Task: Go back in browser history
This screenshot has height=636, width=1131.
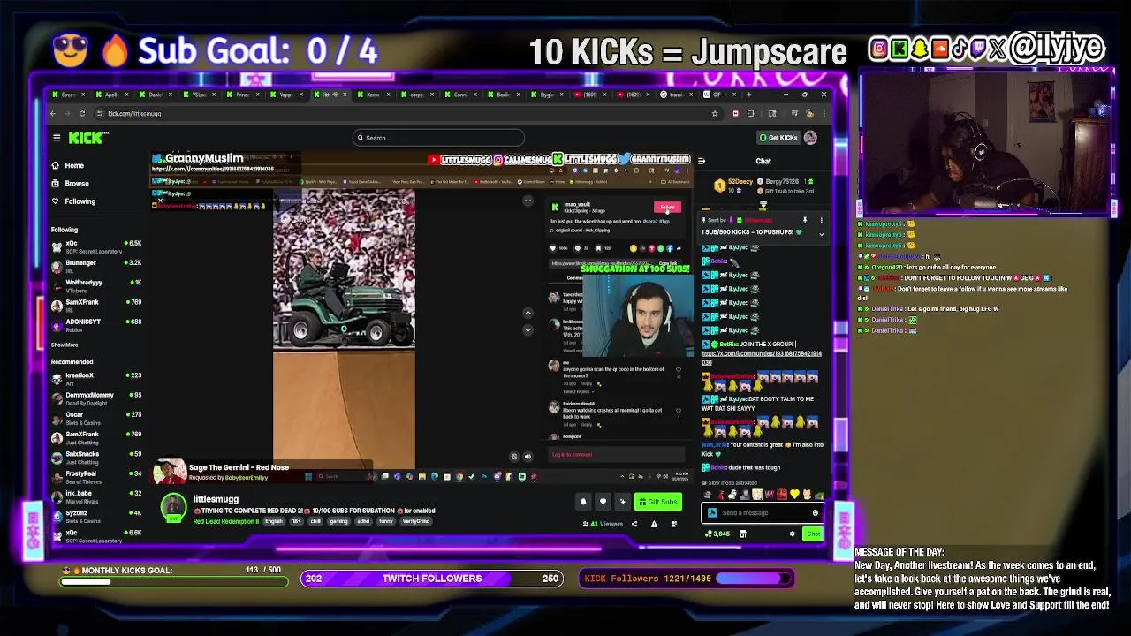Action: (x=53, y=113)
